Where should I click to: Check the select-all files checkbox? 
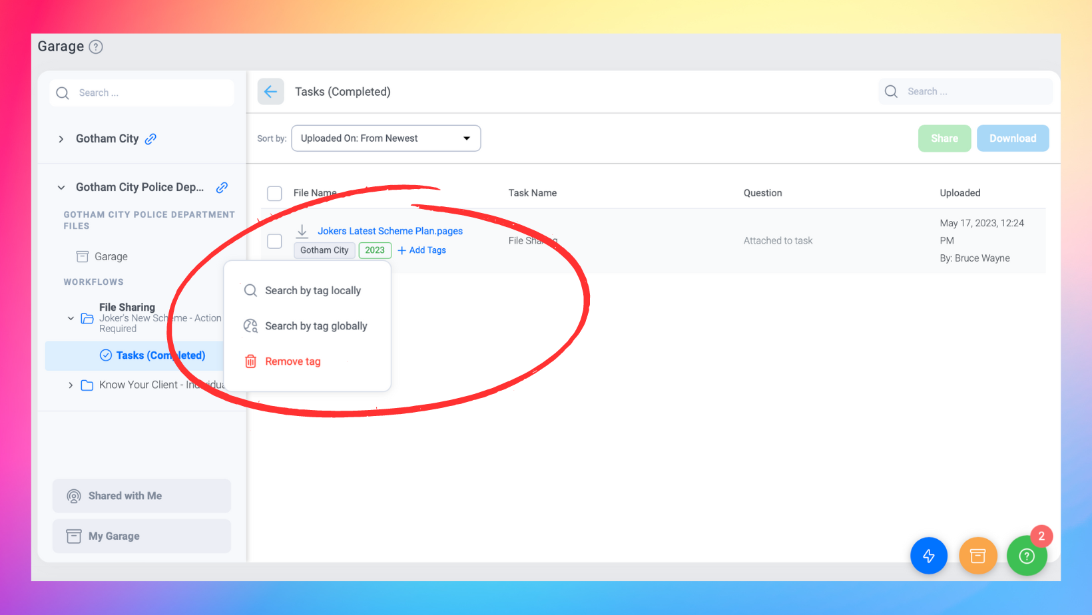pyautogui.click(x=274, y=193)
